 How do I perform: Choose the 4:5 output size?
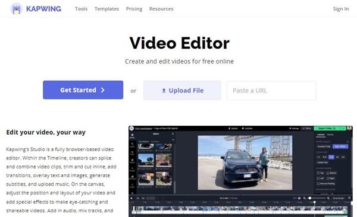coord(337,157)
